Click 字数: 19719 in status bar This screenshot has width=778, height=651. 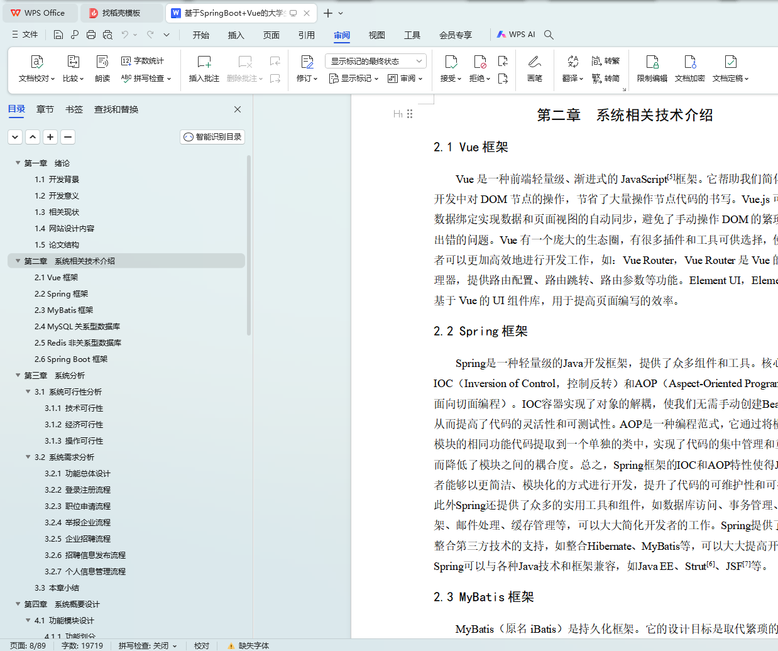pos(82,645)
